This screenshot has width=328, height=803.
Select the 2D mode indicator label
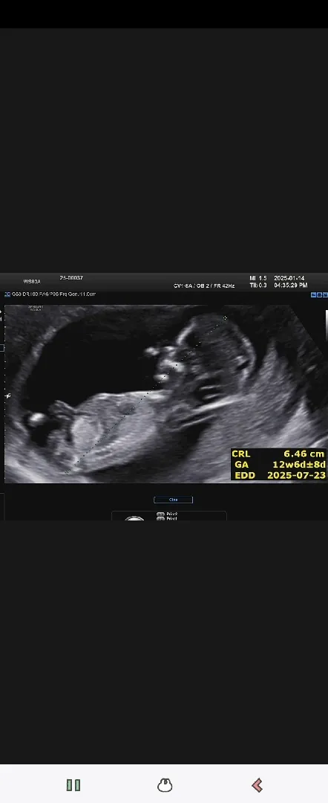coord(7,294)
